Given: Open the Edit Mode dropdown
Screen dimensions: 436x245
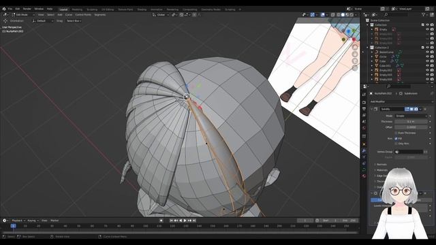Looking at the screenshot, I should [x=23, y=15].
